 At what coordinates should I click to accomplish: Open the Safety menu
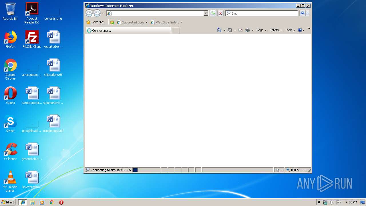[x=276, y=30]
